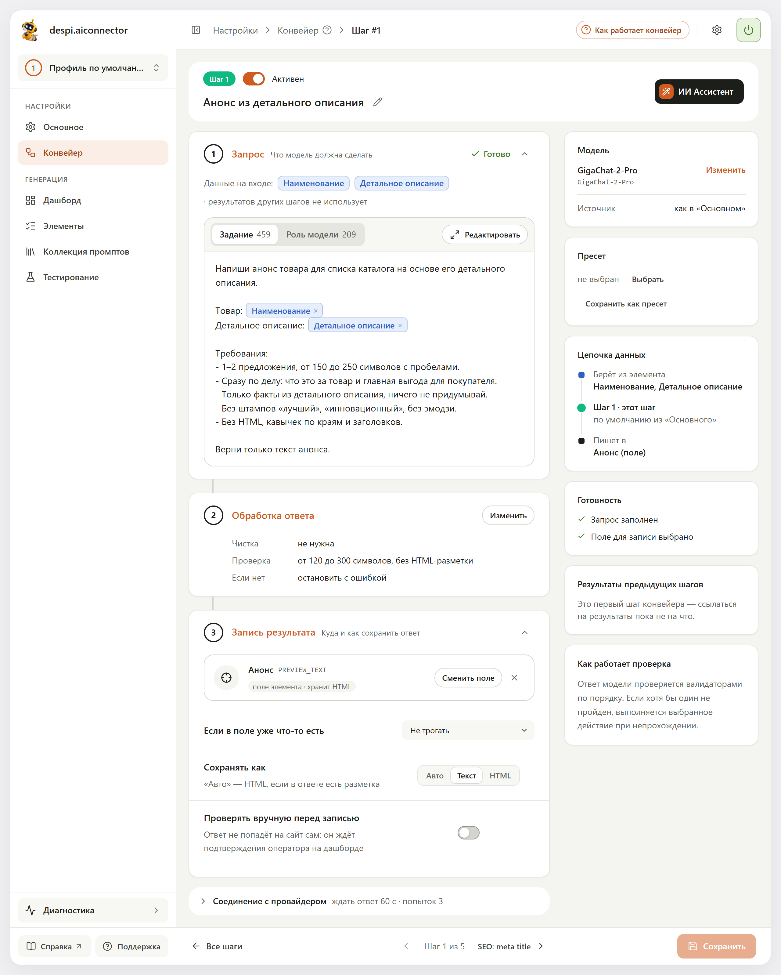Select HTML save format option
Screen dimensions: 781x975
tap(500, 776)
